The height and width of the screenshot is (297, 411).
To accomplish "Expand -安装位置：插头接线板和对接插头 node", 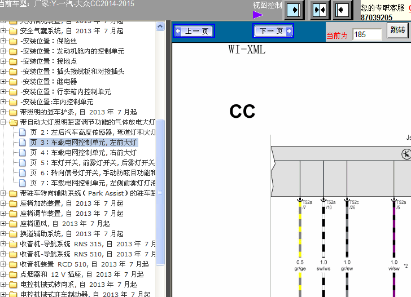I will point(3,72).
